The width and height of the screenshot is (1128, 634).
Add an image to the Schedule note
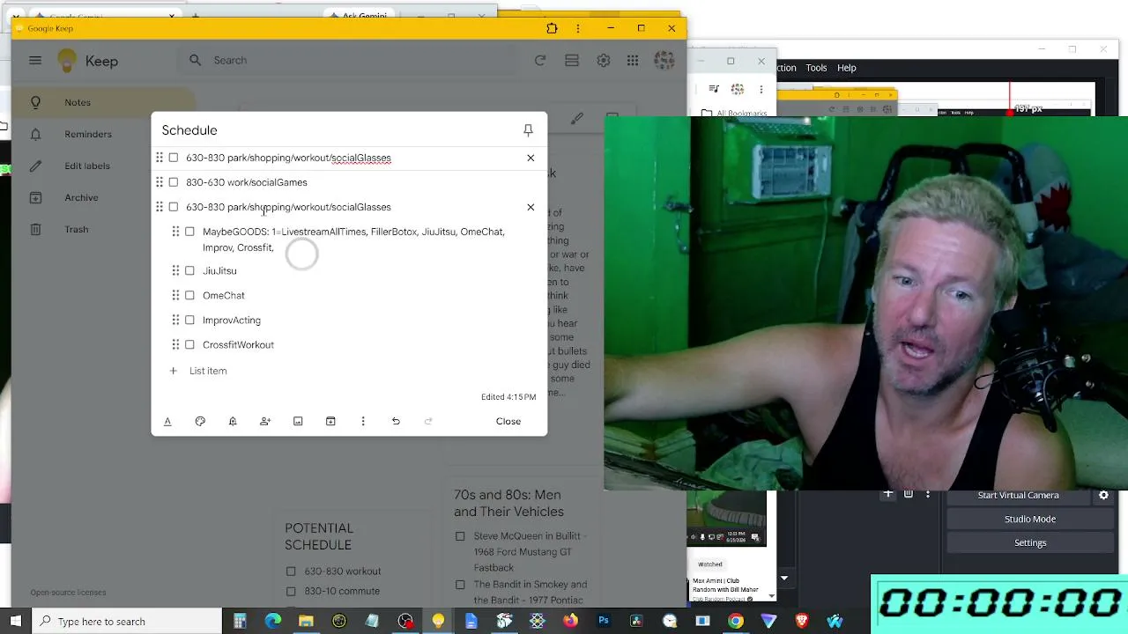298,422
